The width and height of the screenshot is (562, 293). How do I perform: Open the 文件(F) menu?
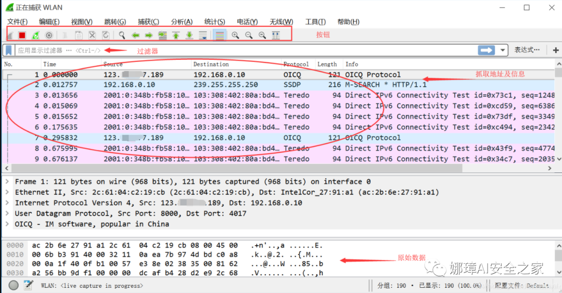point(17,22)
